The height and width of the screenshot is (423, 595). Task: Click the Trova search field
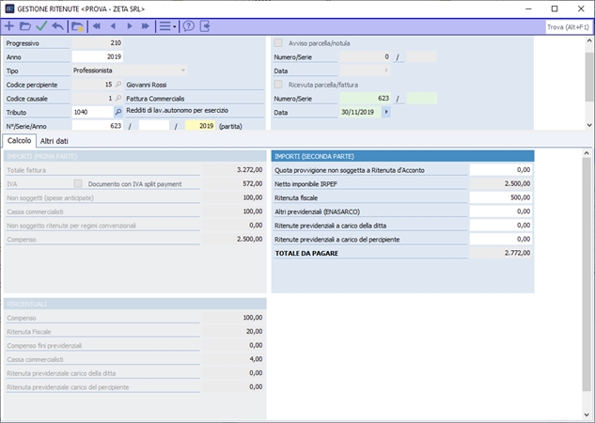[568, 27]
